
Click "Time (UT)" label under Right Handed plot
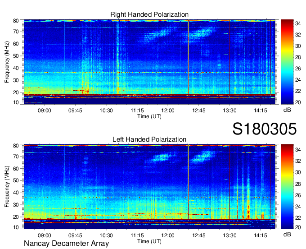pyautogui.click(x=149, y=116)
